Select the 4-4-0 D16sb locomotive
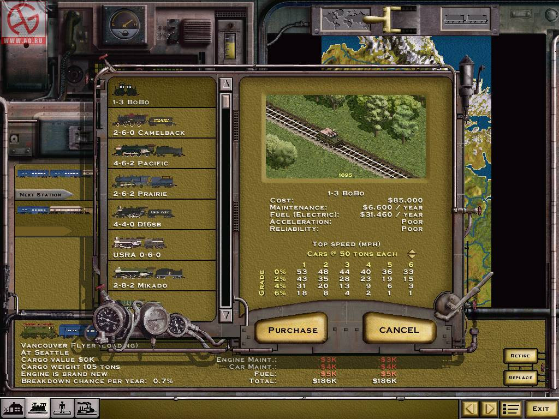 [x=162, y=215]
